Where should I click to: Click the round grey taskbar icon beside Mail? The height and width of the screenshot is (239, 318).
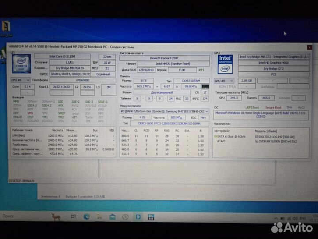(x=125, y=217)
